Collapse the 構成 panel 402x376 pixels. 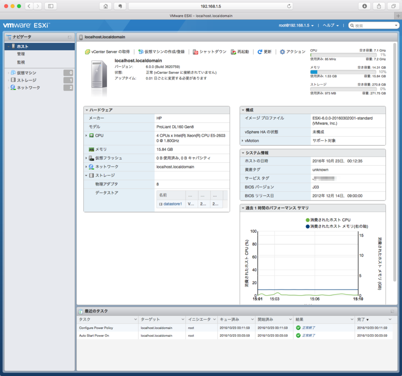click(x=243, y=110)
